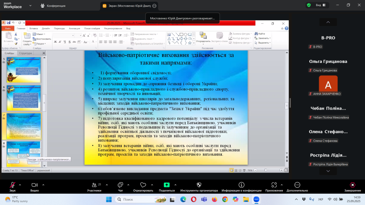
Task: Open the Вид view dropdown
Action: (x=320, y=5)
